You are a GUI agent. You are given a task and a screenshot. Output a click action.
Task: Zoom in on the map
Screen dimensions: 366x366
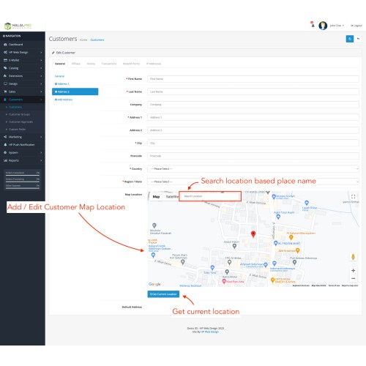(x=353, y=270)
